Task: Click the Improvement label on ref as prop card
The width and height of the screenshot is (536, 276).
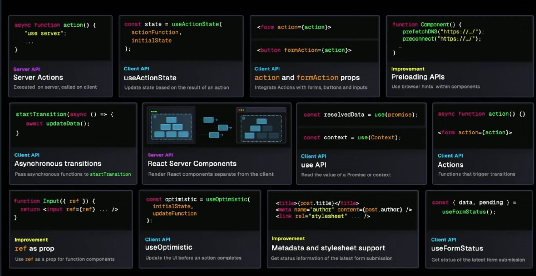Action: (31, 240)
